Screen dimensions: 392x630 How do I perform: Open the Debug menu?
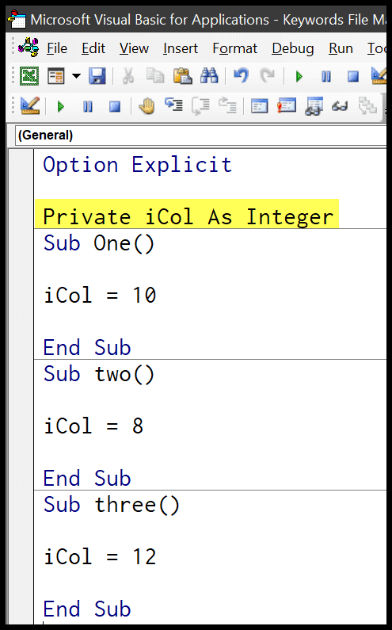click(x=293, y=48)
